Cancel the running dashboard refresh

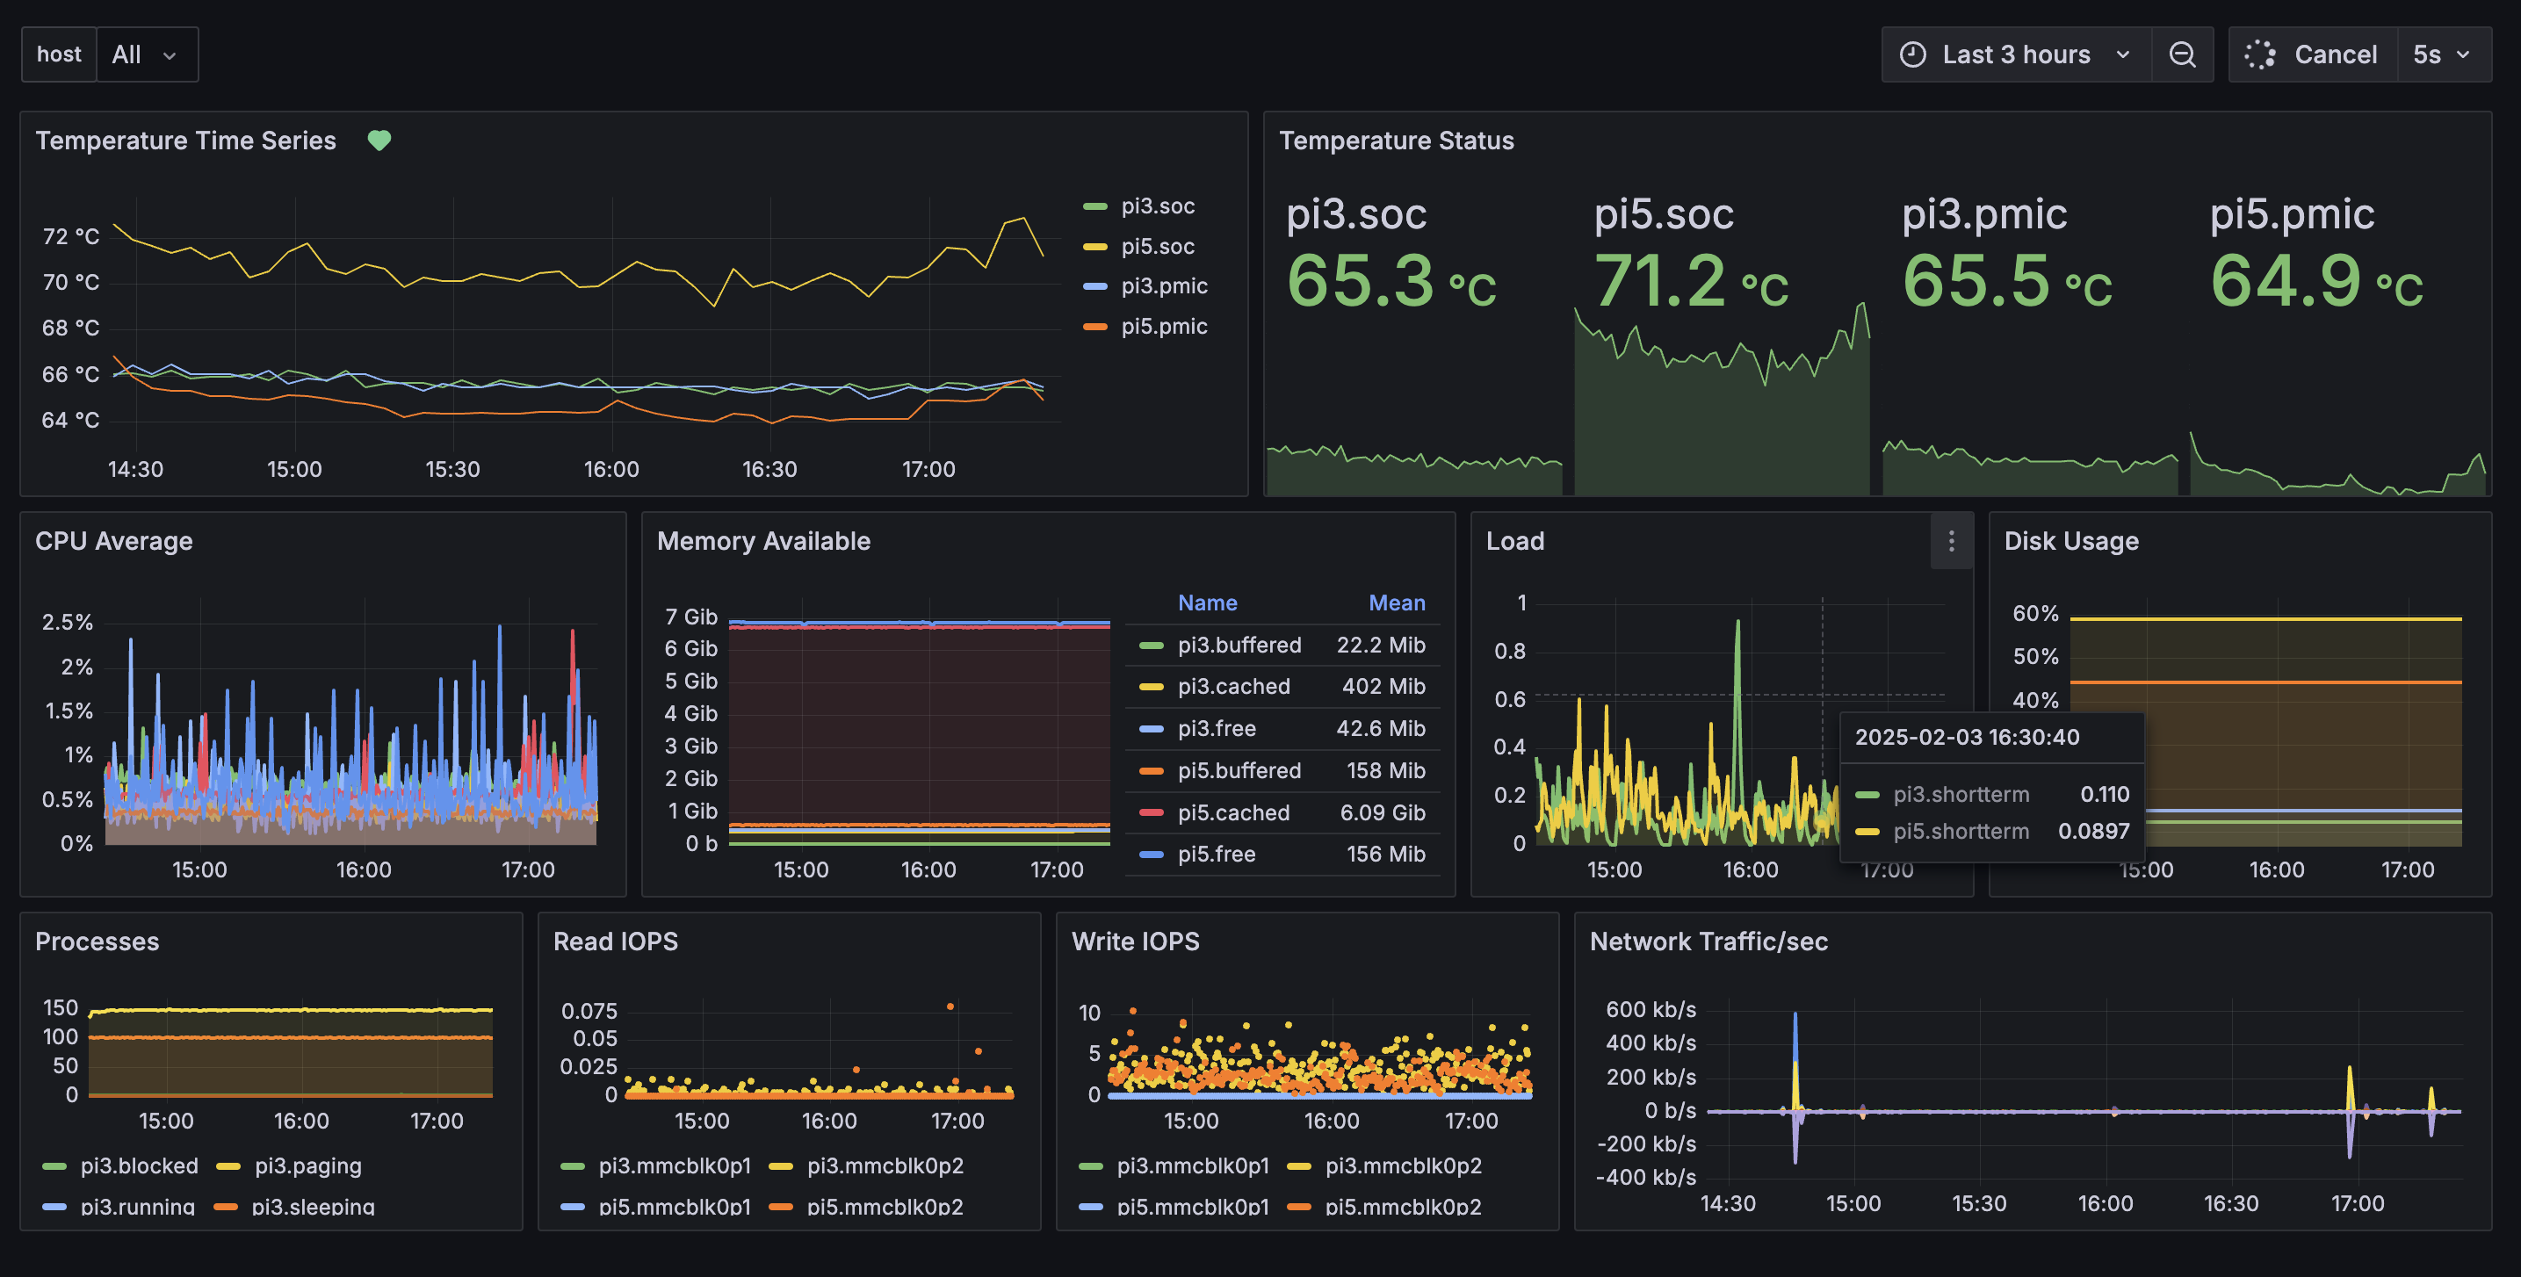2334,54
